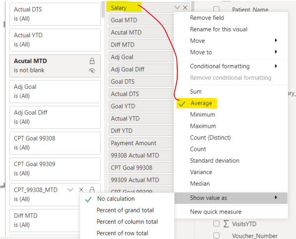The image size is (296, 239).
Task: Expand the CPT_99308_MTD filter card chevron
Action: pyautogui.click(x=70, y=189)
